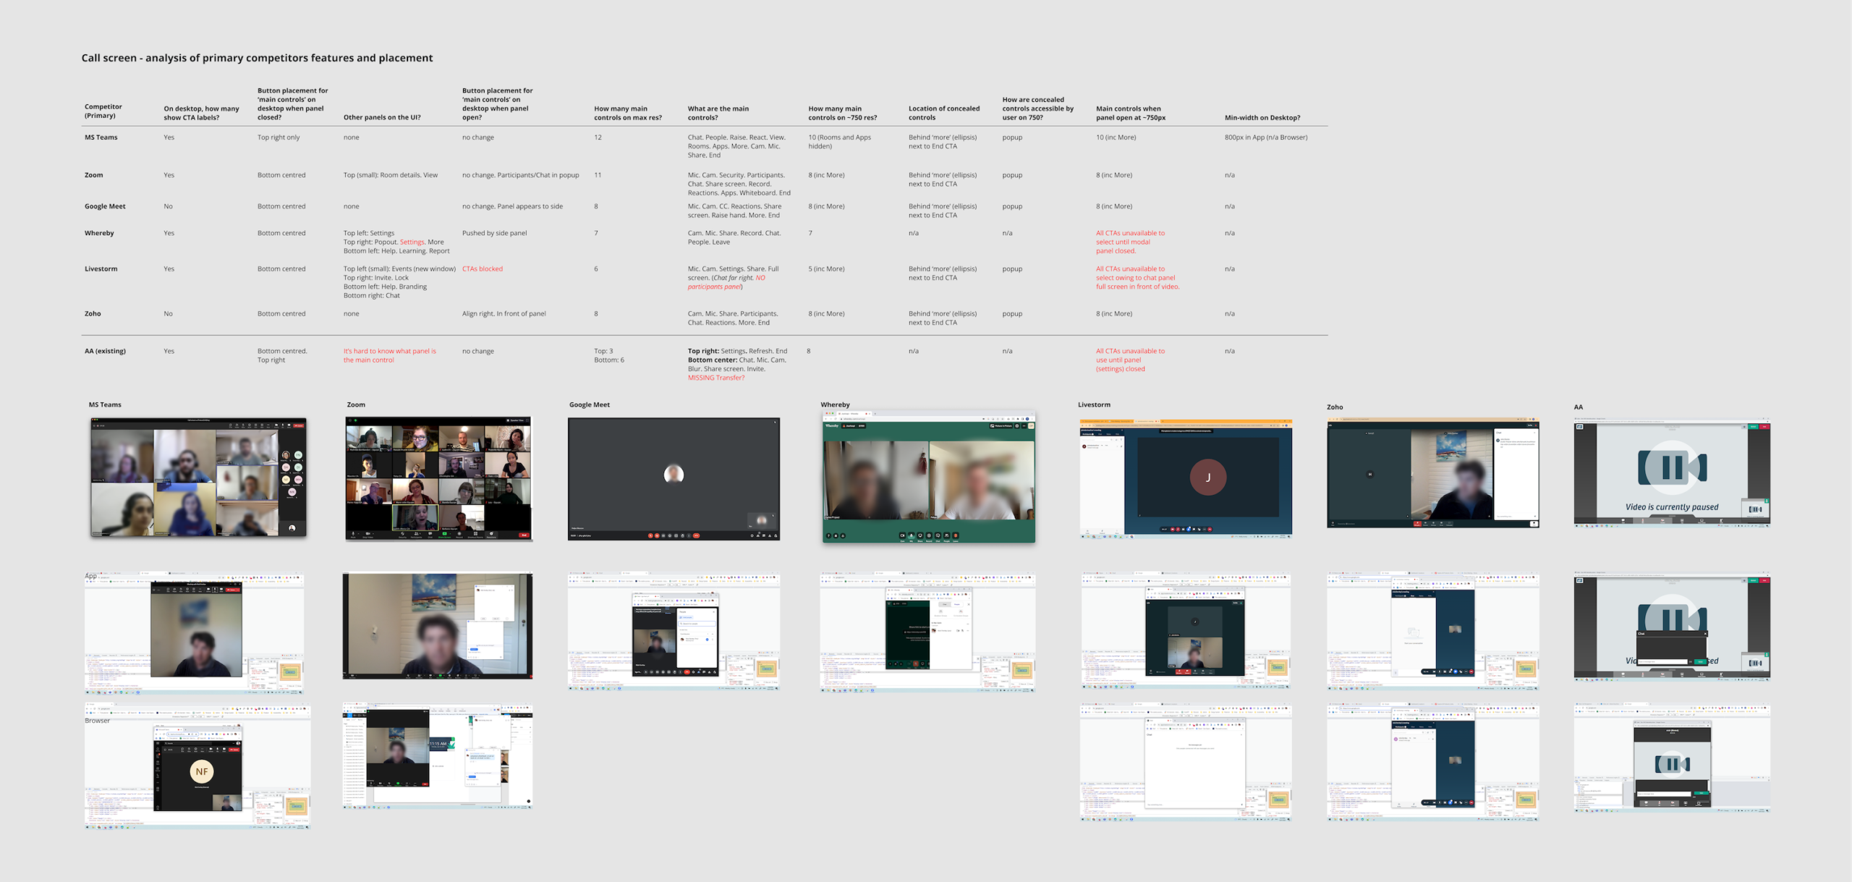The image size is (1852, 882).
Task: Select 'Align right. In front of panel' cell
Action: pos(504,313)
